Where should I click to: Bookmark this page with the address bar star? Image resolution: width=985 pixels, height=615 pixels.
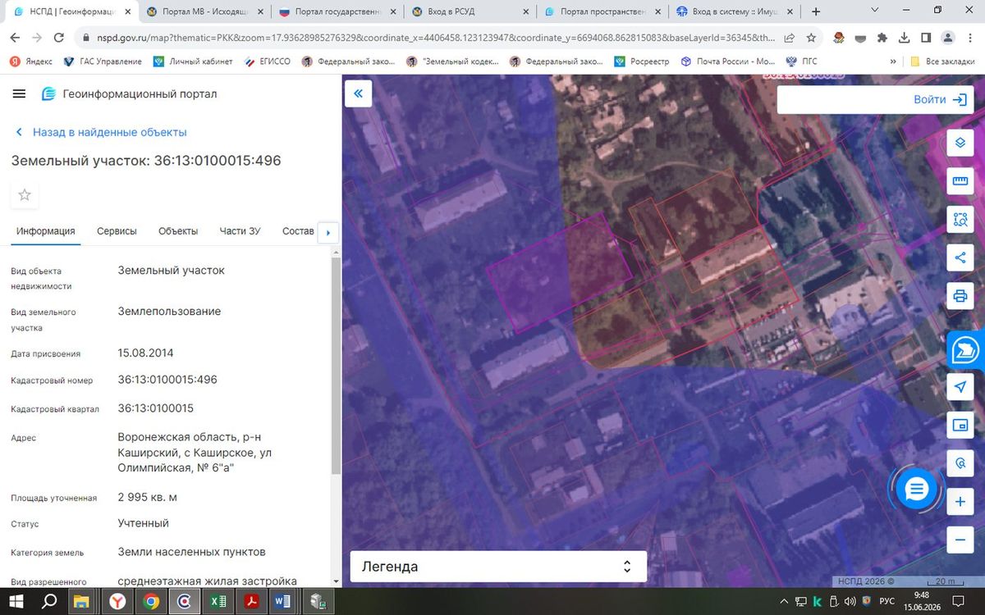click(810, 38)
